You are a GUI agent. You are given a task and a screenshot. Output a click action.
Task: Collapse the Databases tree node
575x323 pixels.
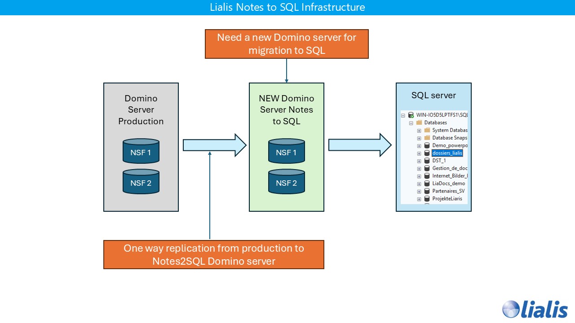coord(411,123)
